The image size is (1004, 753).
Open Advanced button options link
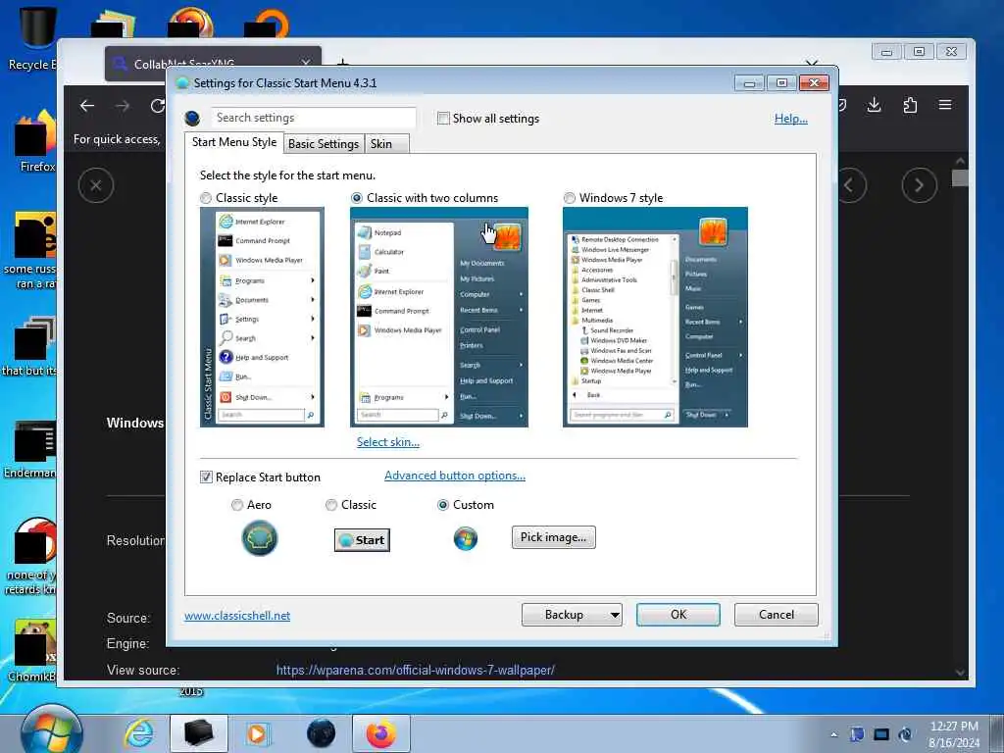455,476
